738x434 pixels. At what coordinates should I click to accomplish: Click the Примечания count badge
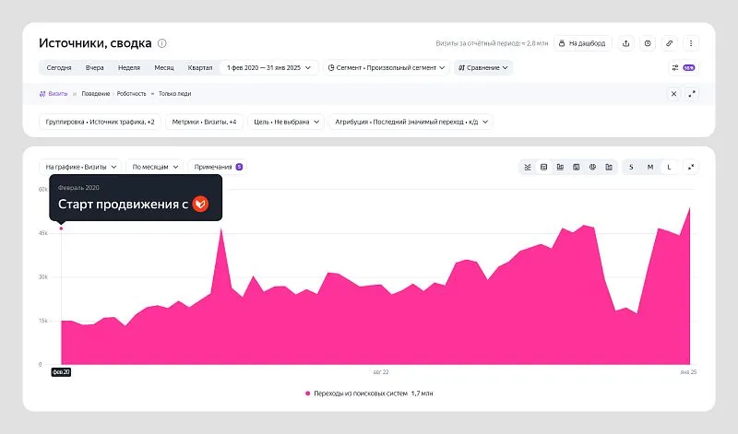[239, 167]
